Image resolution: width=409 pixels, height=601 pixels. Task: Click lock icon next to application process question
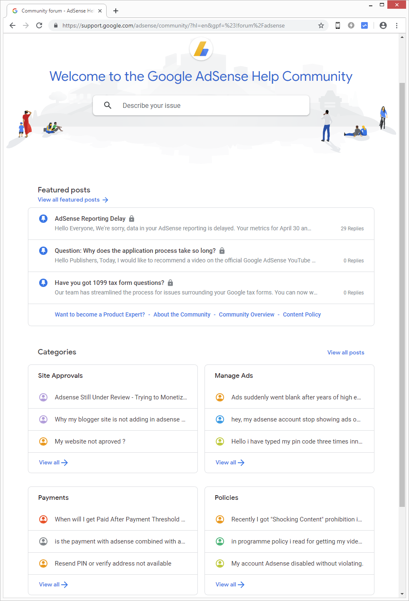[x=222, y=251]
